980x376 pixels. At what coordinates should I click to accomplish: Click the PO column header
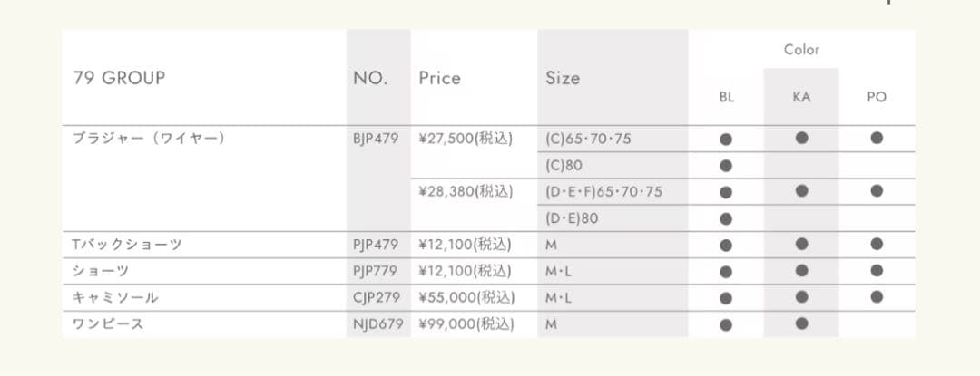877,98
